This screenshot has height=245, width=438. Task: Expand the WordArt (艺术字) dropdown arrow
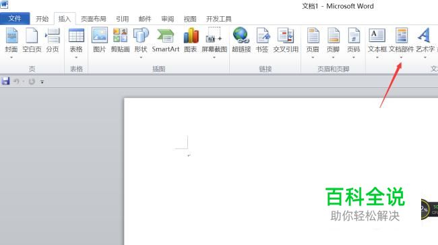(425, 57)
